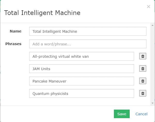Focus the Name text field
This screenshot has width=155, height=122.
(x=88, y=31)
